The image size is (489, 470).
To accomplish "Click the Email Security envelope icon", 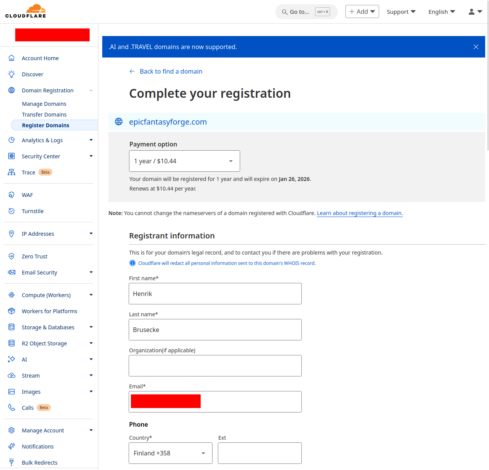I will [x=11, y=272].
